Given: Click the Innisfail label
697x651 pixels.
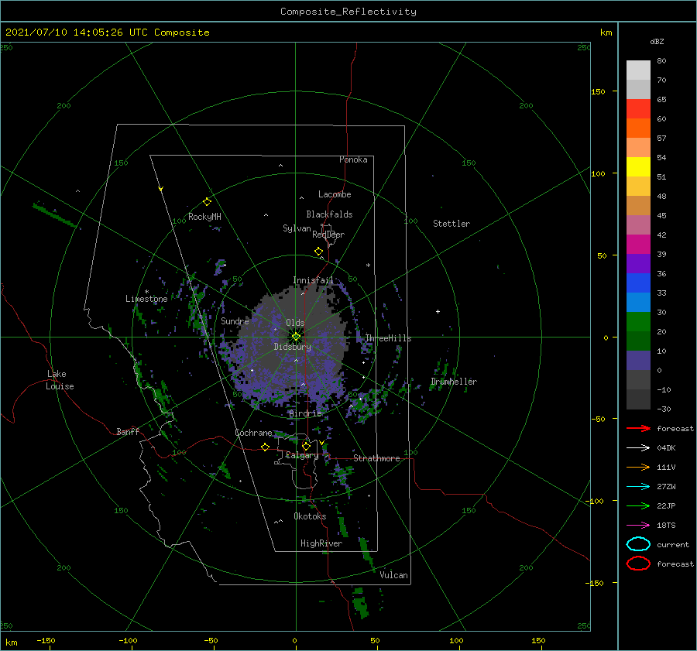Looking at the screenshot, I should coord(313,280).
